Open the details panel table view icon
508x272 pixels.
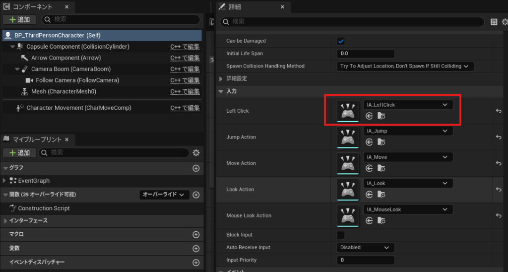pos(494,22)
